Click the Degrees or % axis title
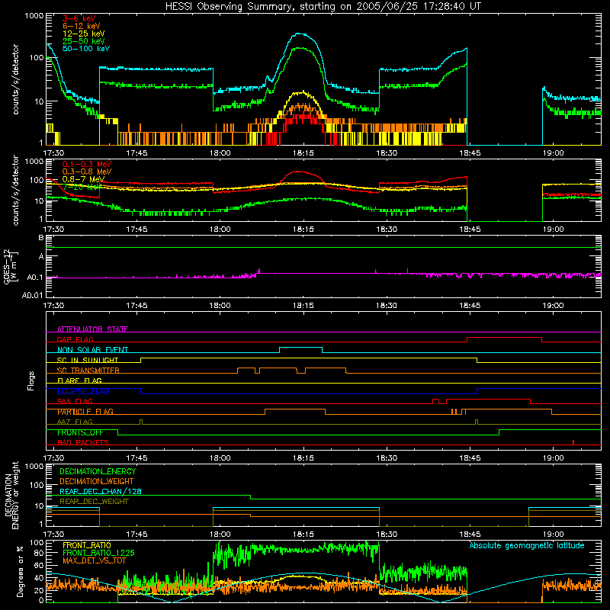Screen dimensions: 610x610 click(20, 571)
